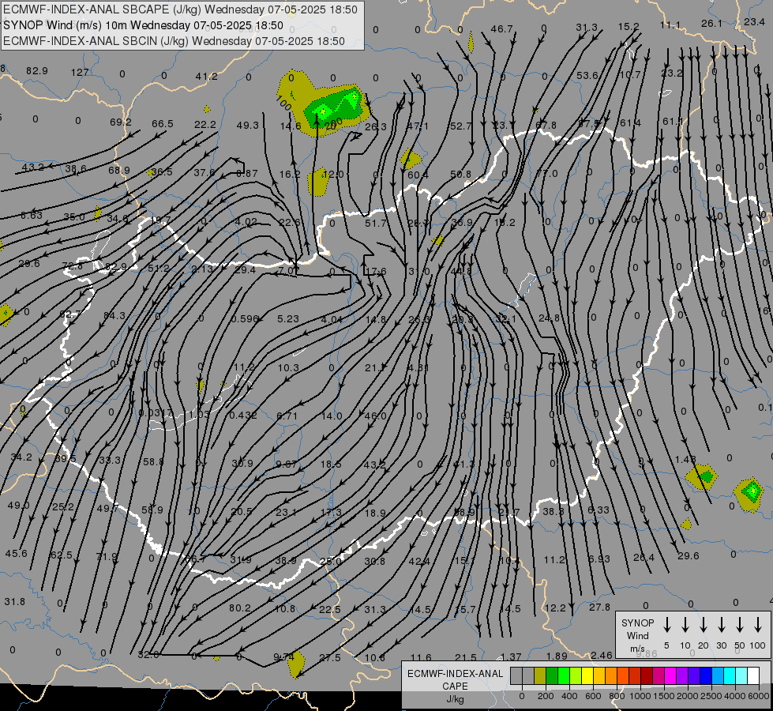773x711 pixels.
Task: Click the 6000 tick label on CAPE legend
Action: [x=760, y=696]
